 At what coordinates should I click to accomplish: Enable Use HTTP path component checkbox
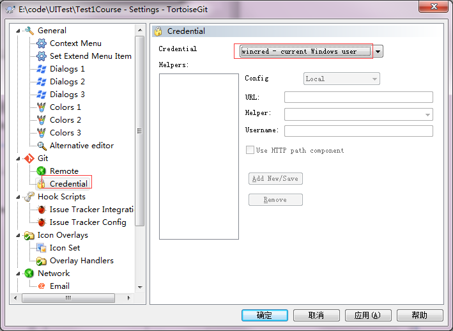(250, 150)
